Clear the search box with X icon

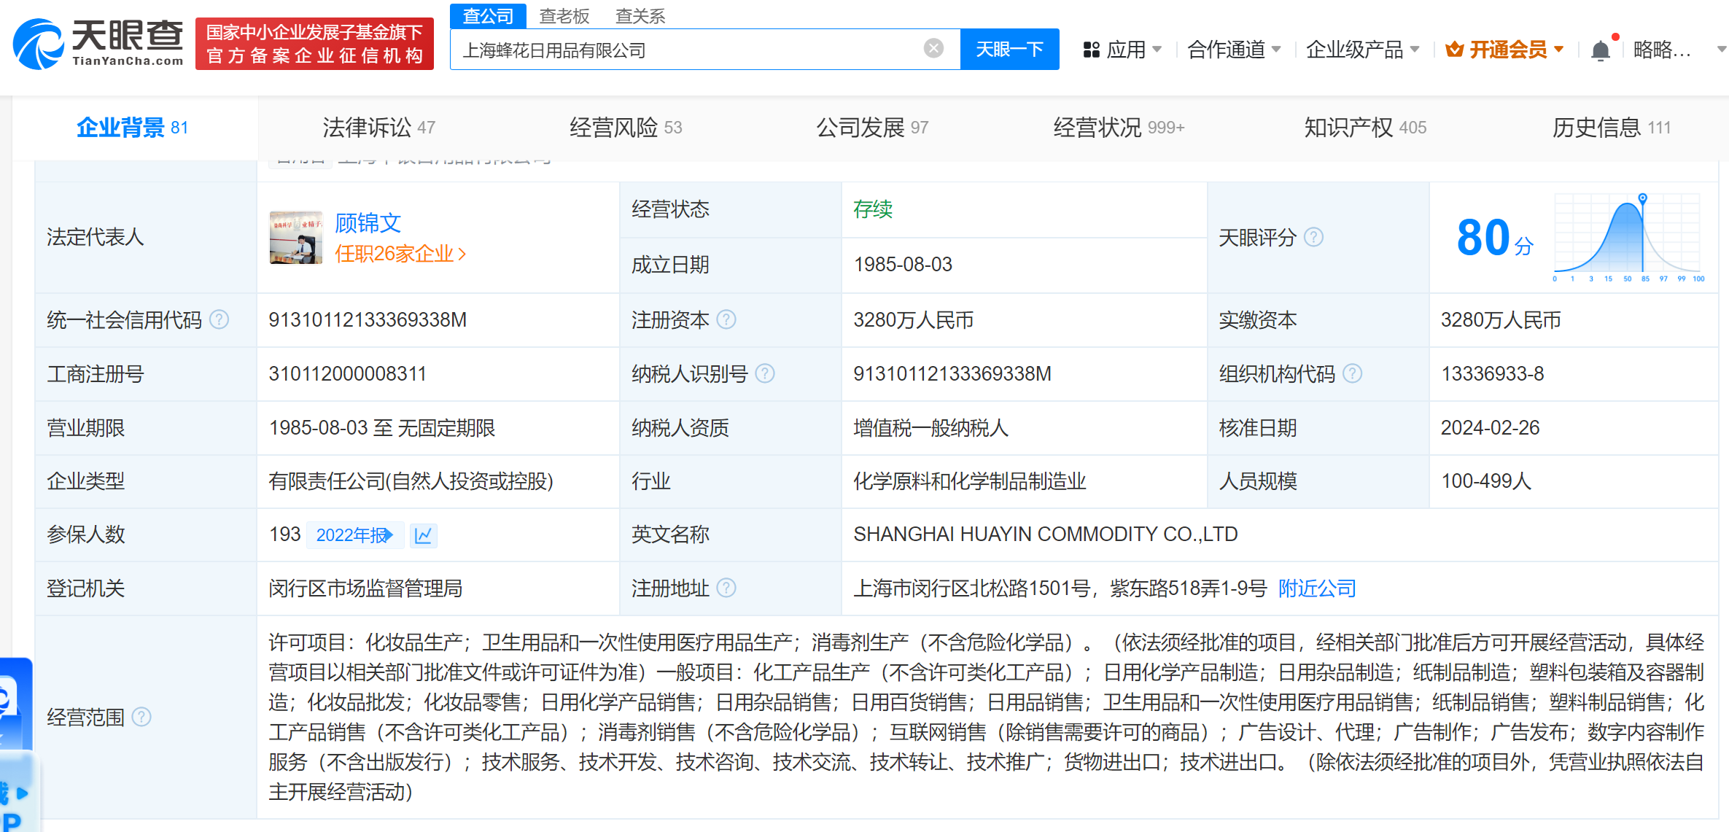(933, 49)
